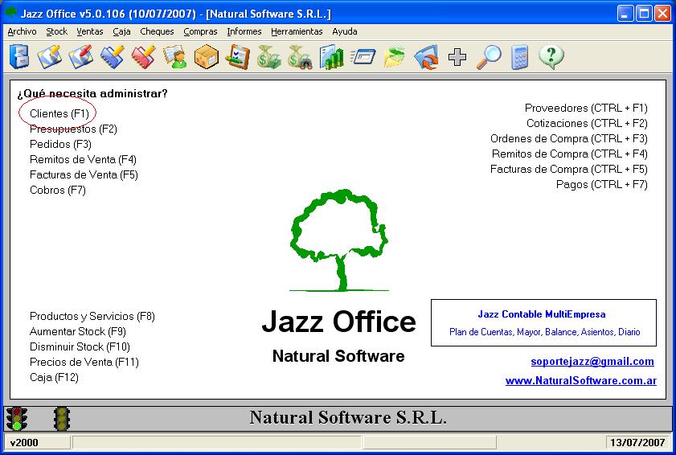Image resolution: width=676 pixels, height=455 pixels.
Task: Open the Compras menu
Action: coord(200,31)
